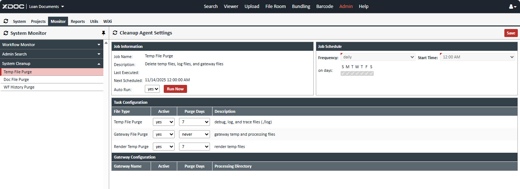520x189 pixels.
Task: Click the sidebar scroll-up arrow
Action: 106,43
